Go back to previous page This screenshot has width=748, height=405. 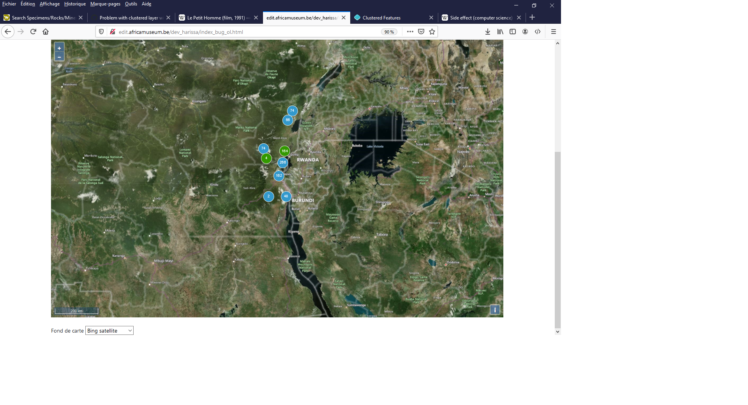(x=8, y=32)
